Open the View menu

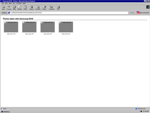(10, 3)
